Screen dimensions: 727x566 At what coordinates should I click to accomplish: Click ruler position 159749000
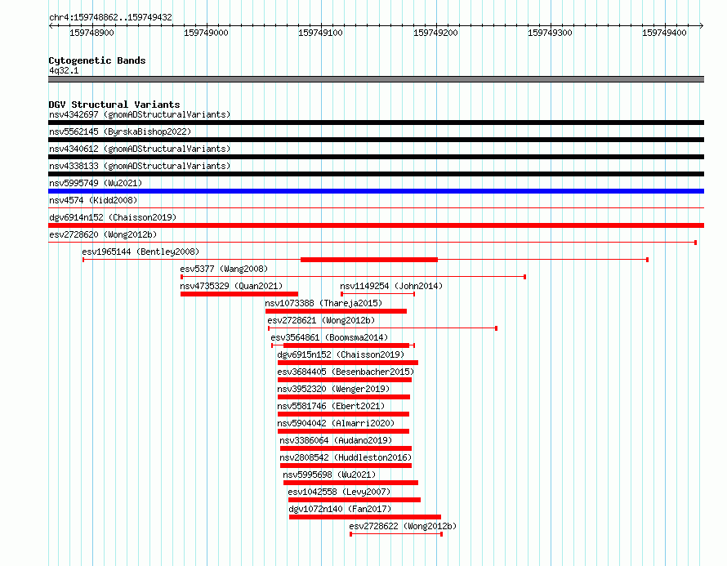click(x=206, y=33)
